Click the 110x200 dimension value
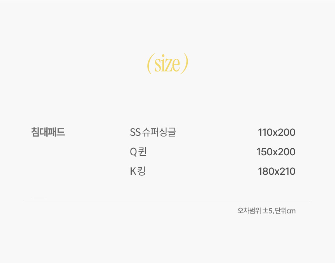This screenshot has width=335, height=263. (277, 132)
